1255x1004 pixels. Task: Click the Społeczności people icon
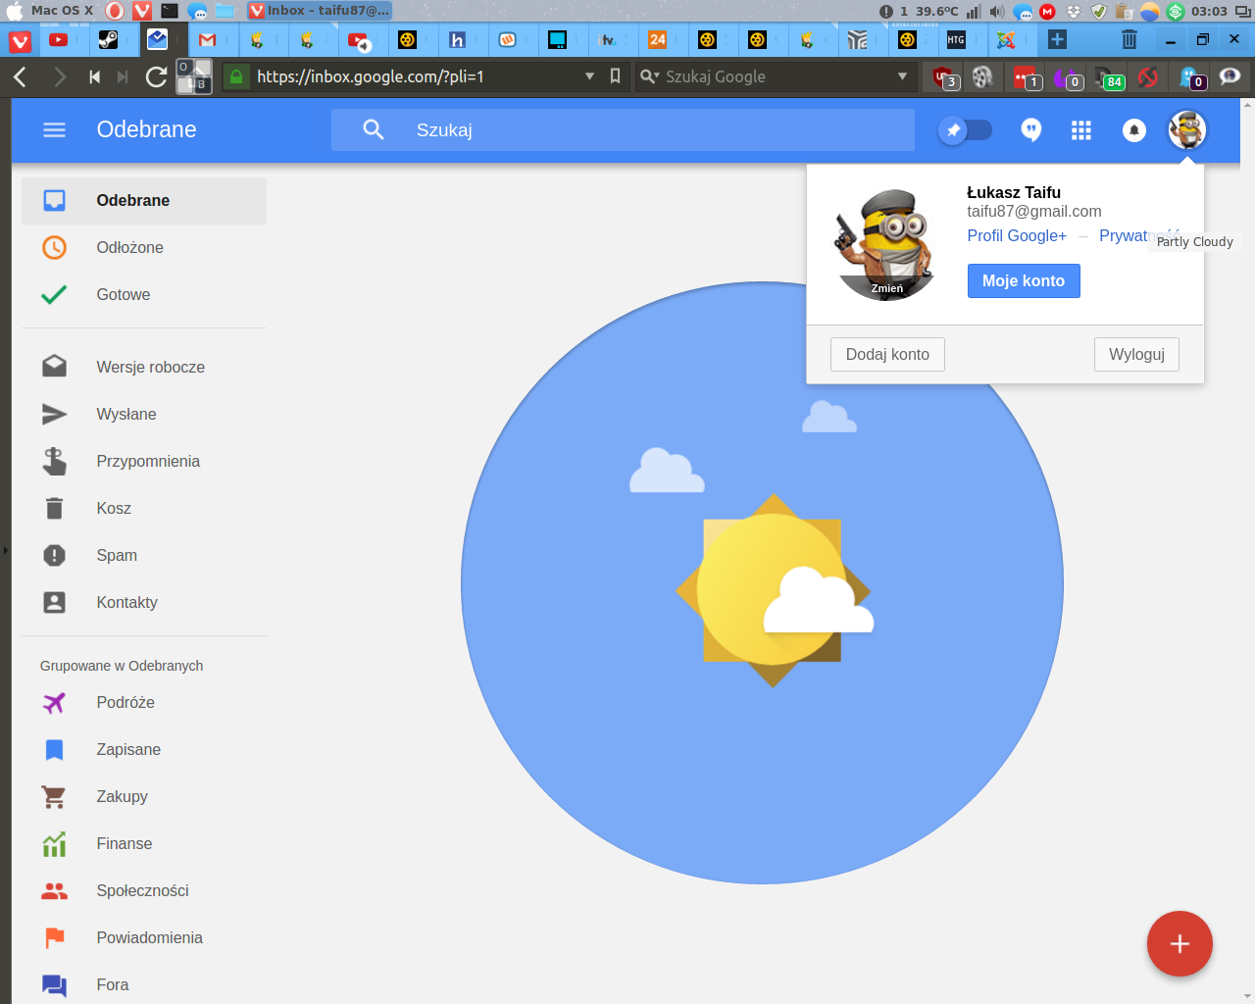click(x=55, y=890)
